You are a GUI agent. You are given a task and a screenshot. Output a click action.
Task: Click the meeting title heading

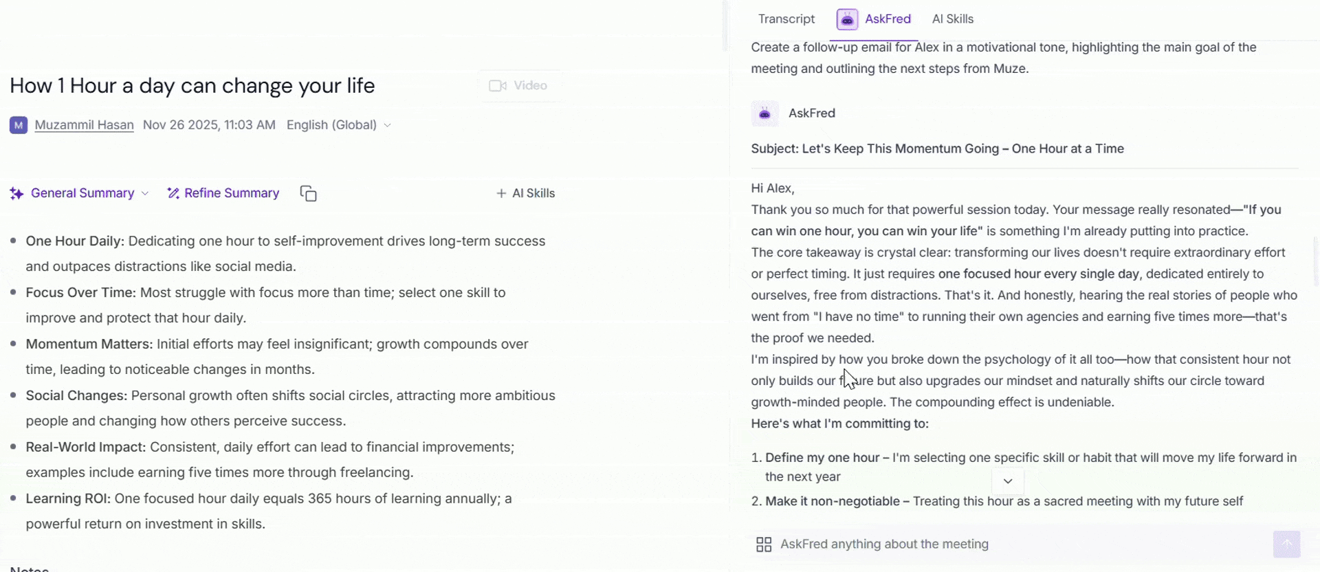tap(192, 86)
